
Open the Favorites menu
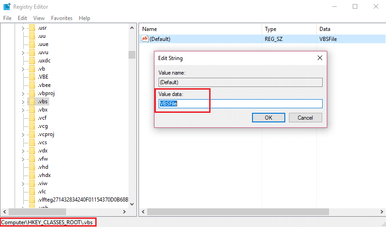coord(62,18)
